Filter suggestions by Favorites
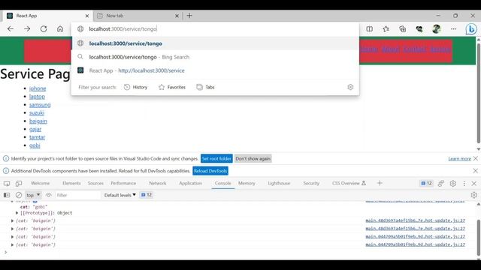Image resolution: width=481 pixels, height=270 pixels. click(172, 87)
